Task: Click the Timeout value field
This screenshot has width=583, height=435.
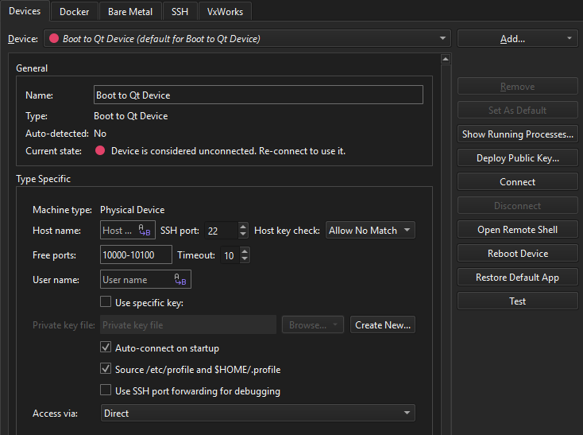Action: click(230, 255)
